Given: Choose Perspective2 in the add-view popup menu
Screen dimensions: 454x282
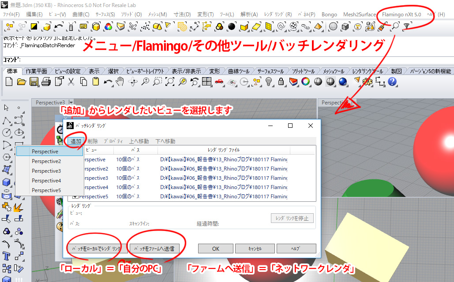Looking at the screenshot, I should tap(49, 161).
